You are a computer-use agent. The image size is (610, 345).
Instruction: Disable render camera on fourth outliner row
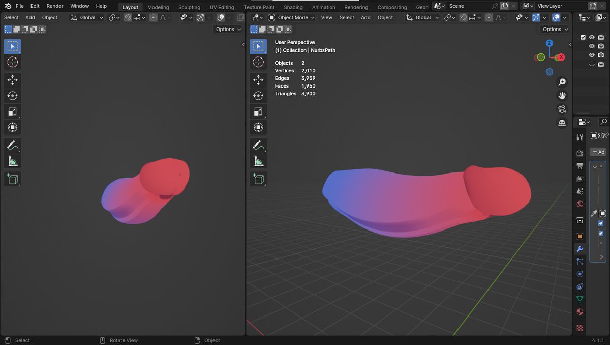601,64
